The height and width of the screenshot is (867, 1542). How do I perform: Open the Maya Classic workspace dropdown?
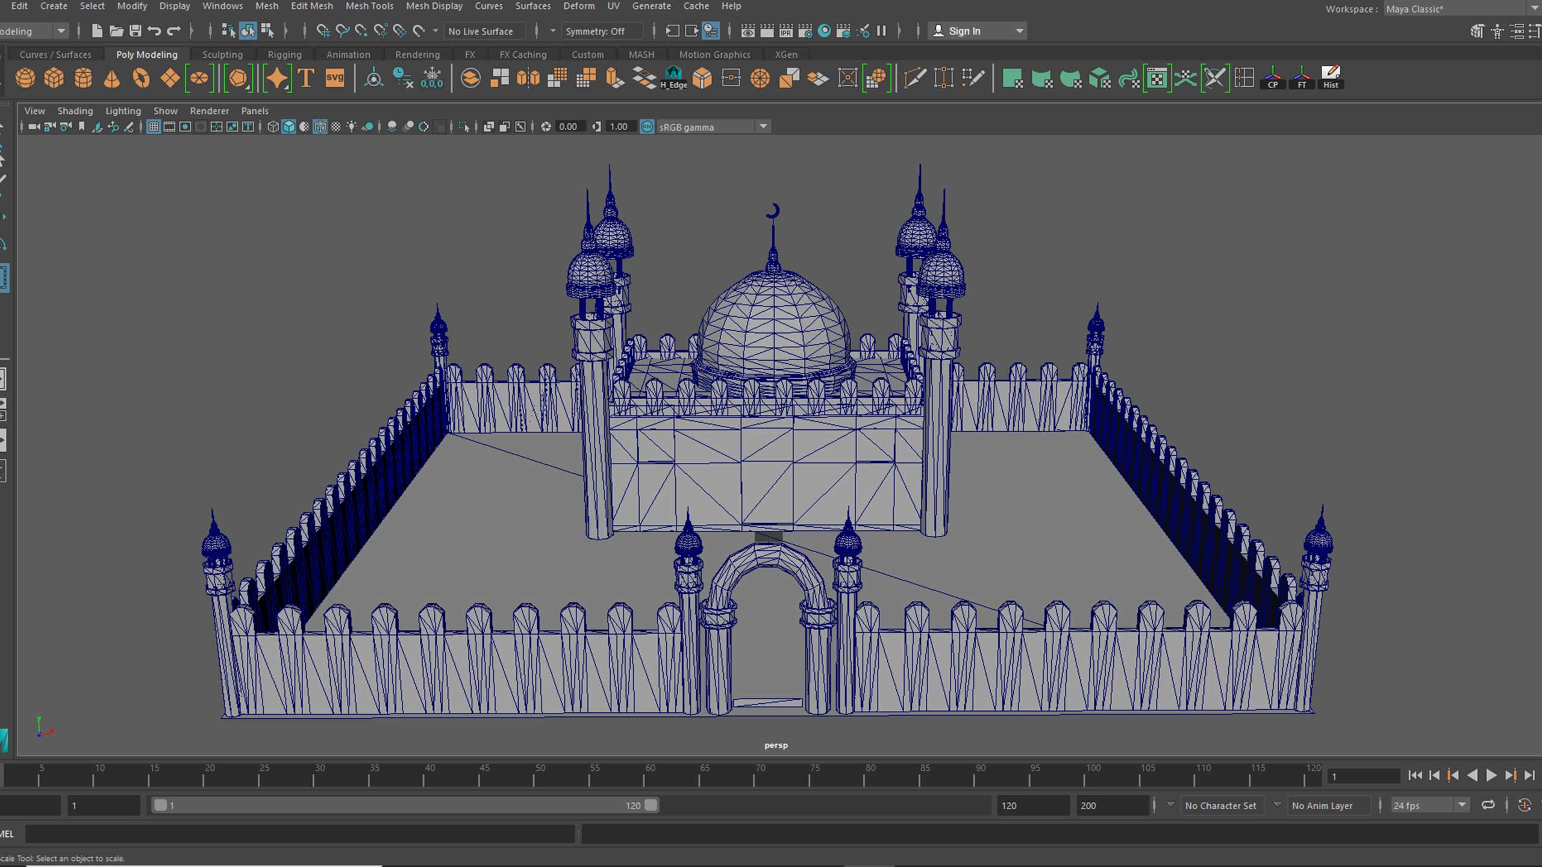(x=1534, y=9)
